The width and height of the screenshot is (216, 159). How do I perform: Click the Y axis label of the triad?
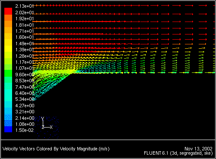tap(42, 118)
